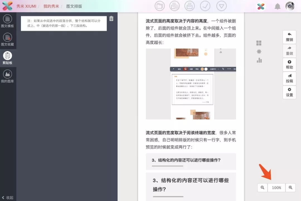This screenshot has height=201, width=301.
Task: Select the grid layout icon on the right
Action: tap(259, 43)
